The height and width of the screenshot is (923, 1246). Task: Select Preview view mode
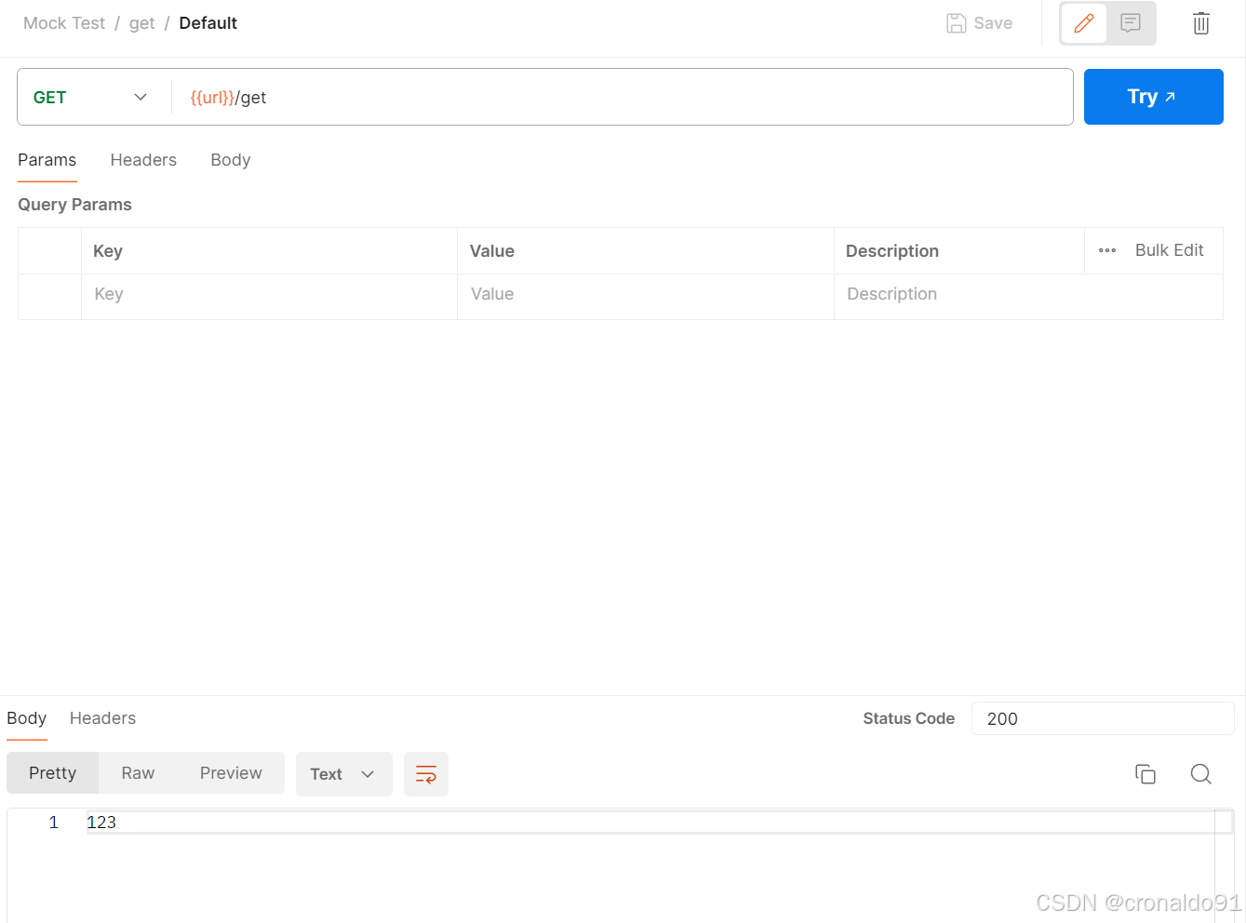(x=231, y=773)
